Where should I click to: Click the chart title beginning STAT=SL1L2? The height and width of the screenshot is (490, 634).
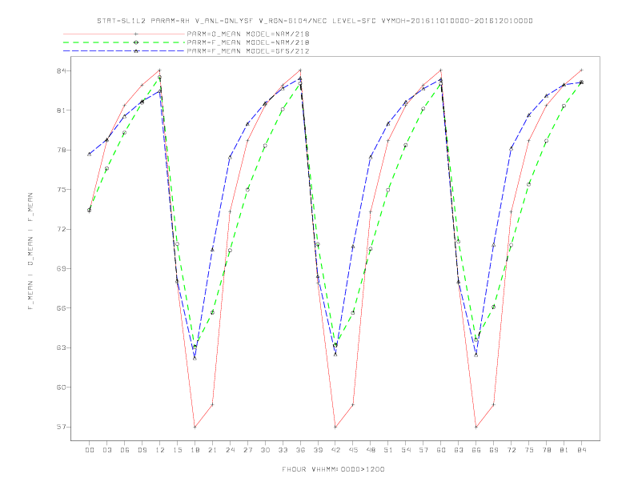coord(315,21)
